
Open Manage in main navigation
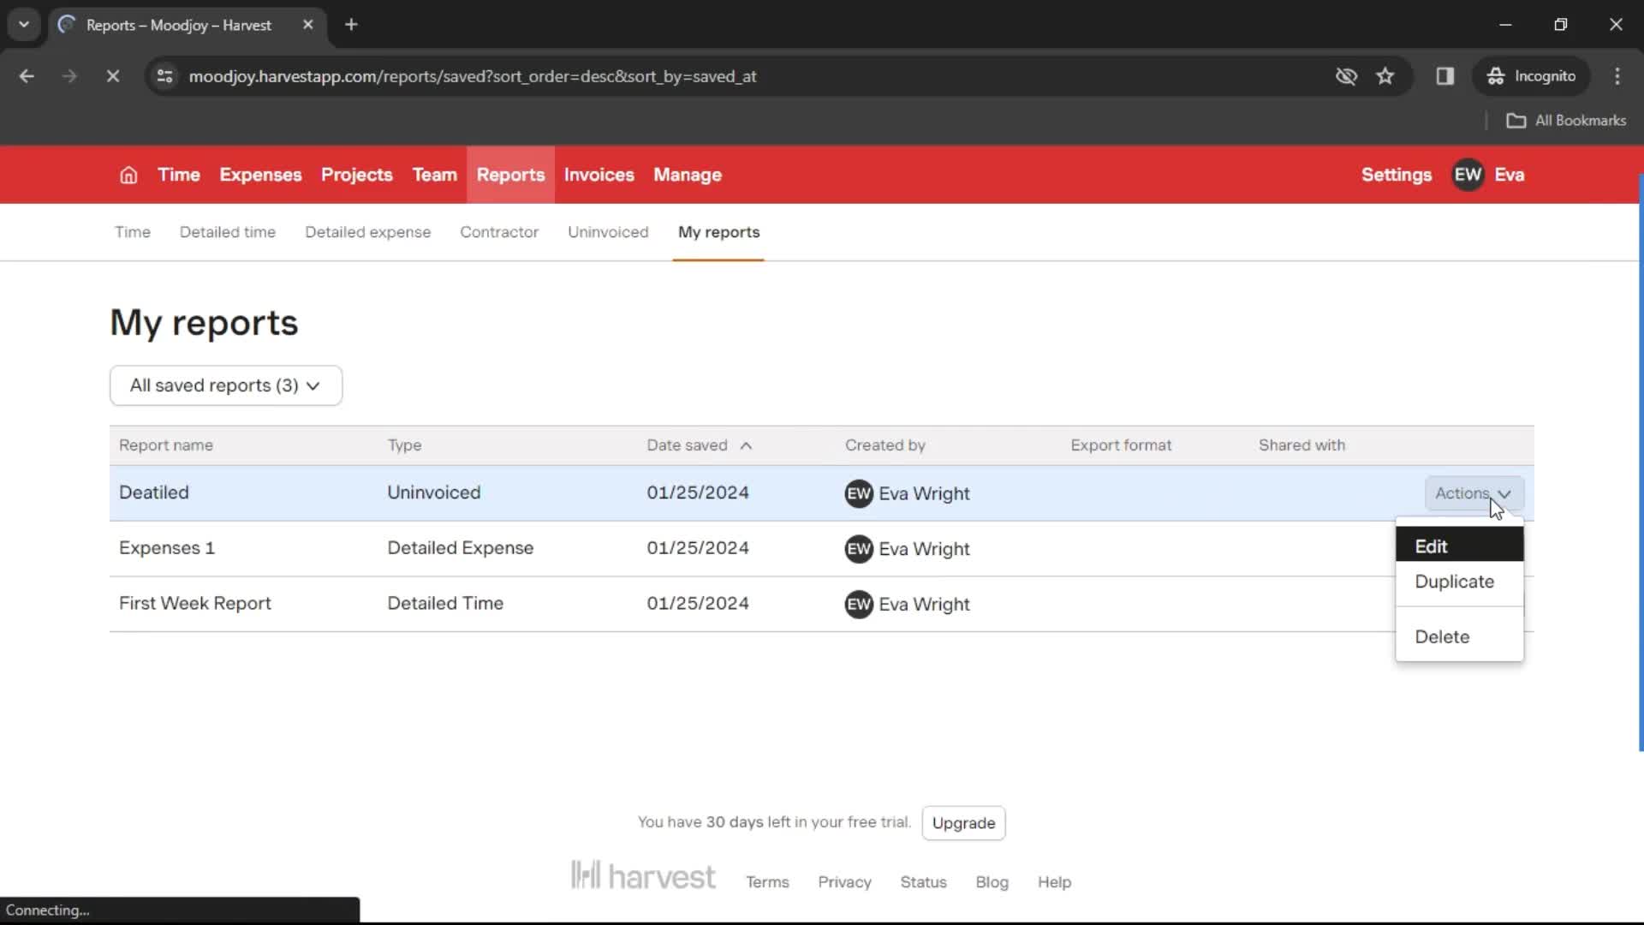coord(688,175)
